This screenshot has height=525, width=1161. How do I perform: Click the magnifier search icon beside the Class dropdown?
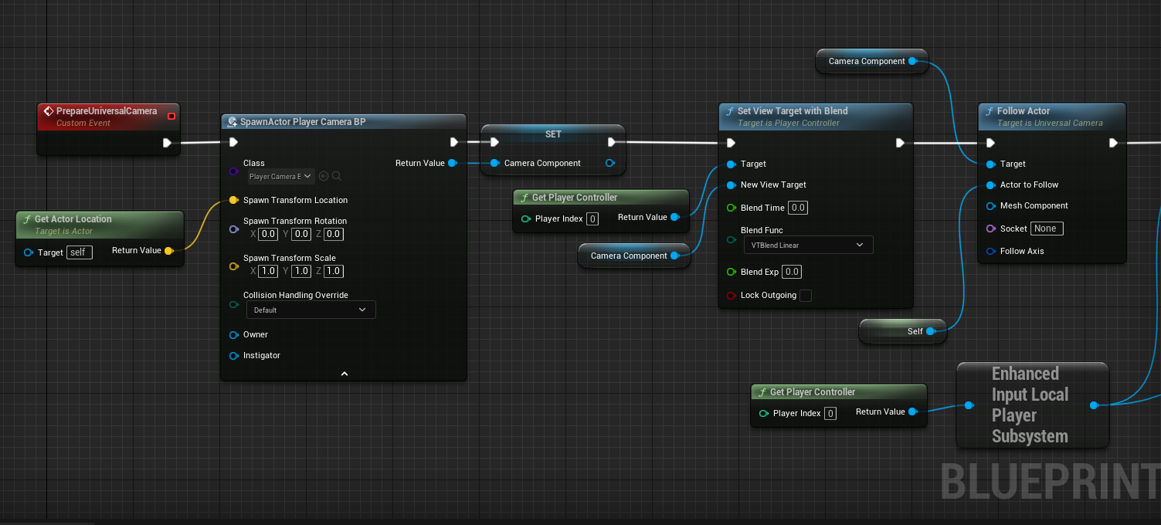(x=337, y=176)
